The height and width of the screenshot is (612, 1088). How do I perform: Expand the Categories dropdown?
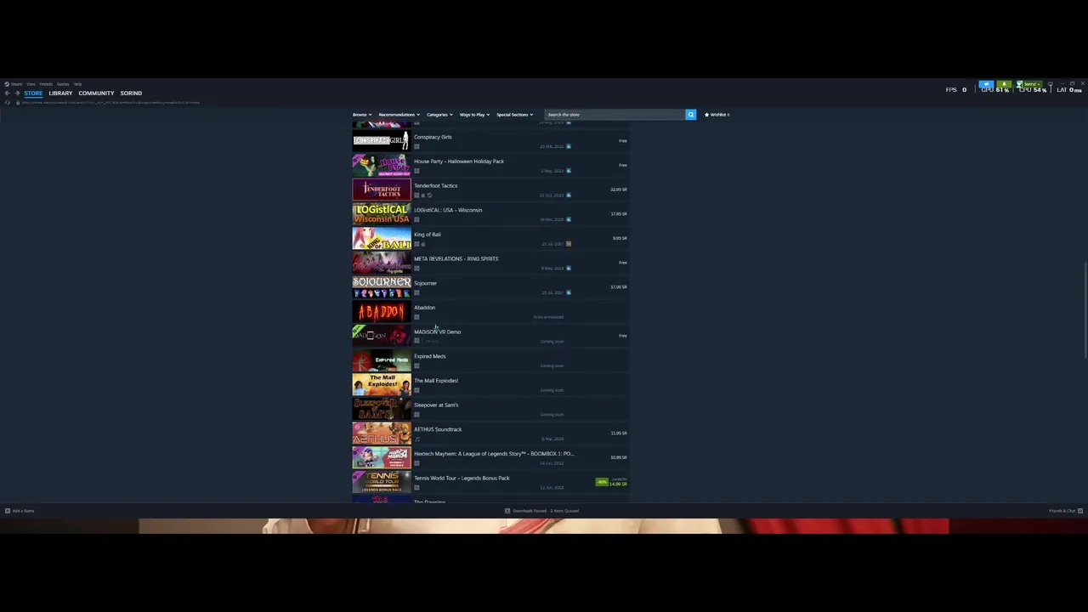pos(439,115)
